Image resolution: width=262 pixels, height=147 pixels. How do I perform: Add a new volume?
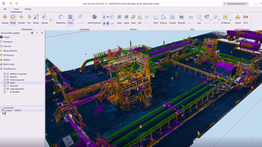[140, 19]
